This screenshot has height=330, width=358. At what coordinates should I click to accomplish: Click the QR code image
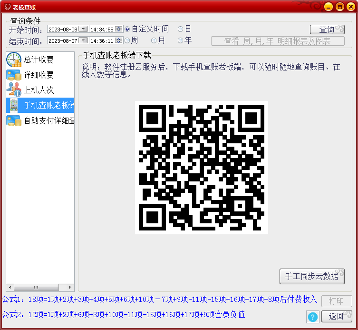pyautogui.click(x=202, y=168)
